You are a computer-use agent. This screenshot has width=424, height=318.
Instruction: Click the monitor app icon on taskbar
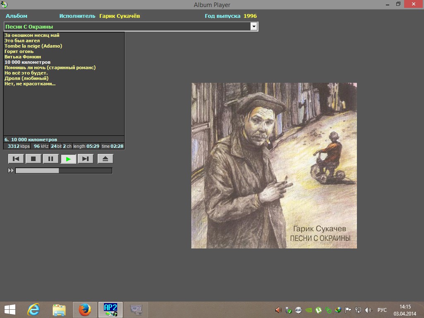(x=136, y=310)
